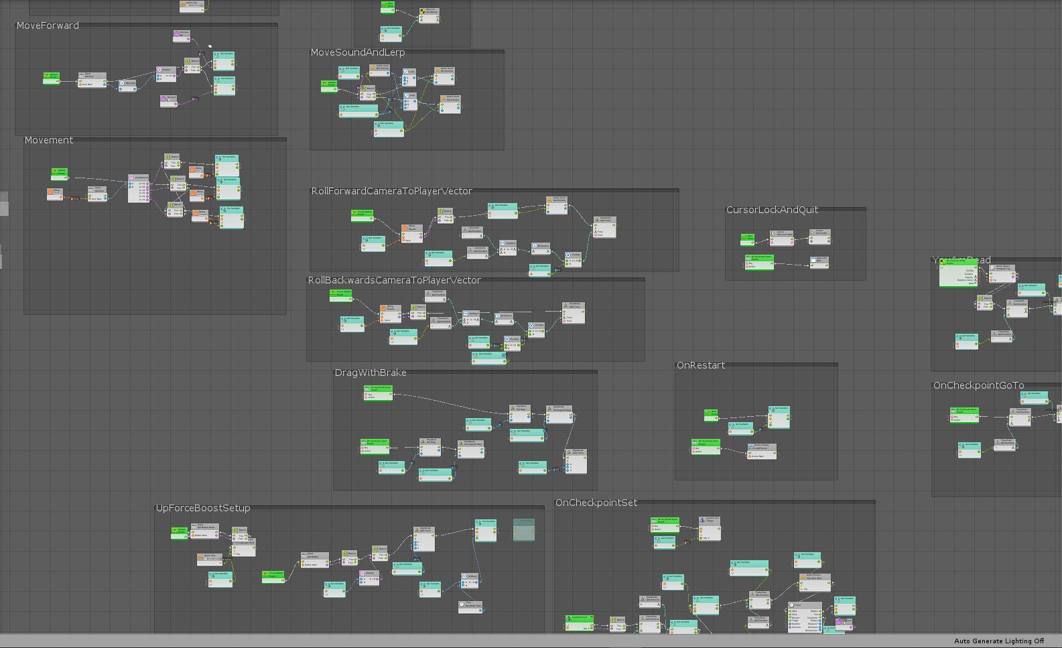Click the Add Force node in RollForwardCameraToPlayerVector

pos(604,227)
